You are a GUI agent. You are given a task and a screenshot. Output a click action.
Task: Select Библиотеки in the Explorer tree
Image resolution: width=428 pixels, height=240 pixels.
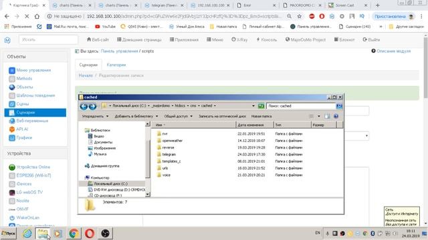(100, 131)
